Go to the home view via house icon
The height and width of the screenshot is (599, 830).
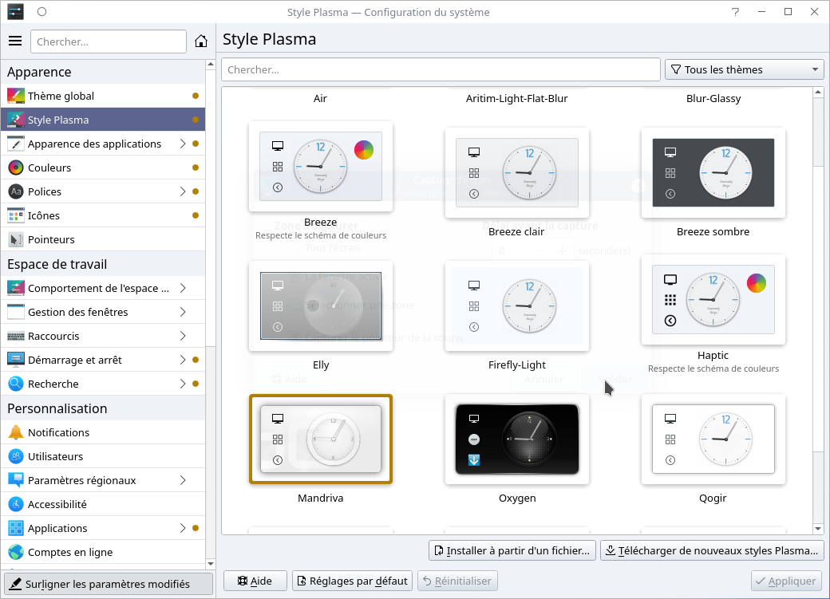(200, 41)
